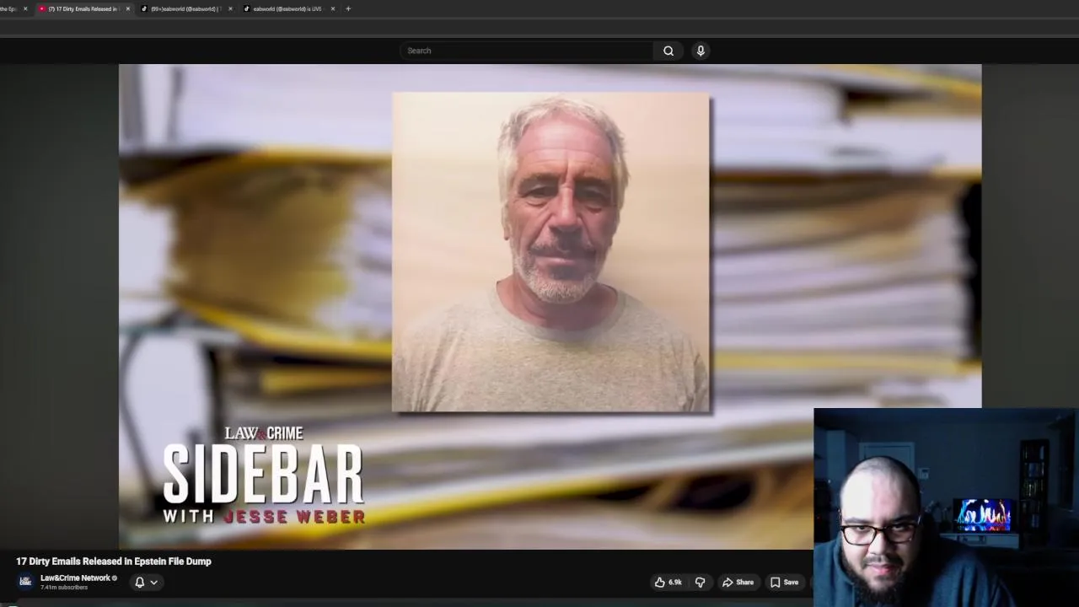This screenshot has width=1079, height=607.
Task: Switch to the eabworld is LIVE tab
Action: pos(287,8)
